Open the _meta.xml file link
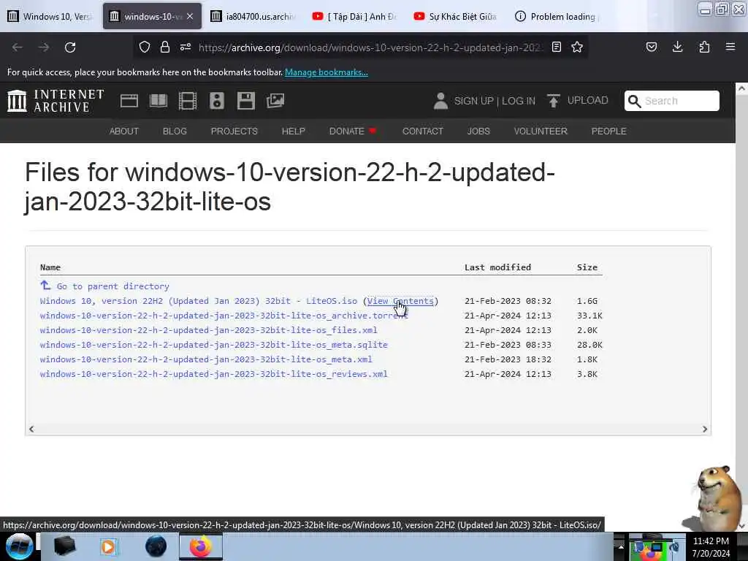748x561 pixels. [206, 359]
